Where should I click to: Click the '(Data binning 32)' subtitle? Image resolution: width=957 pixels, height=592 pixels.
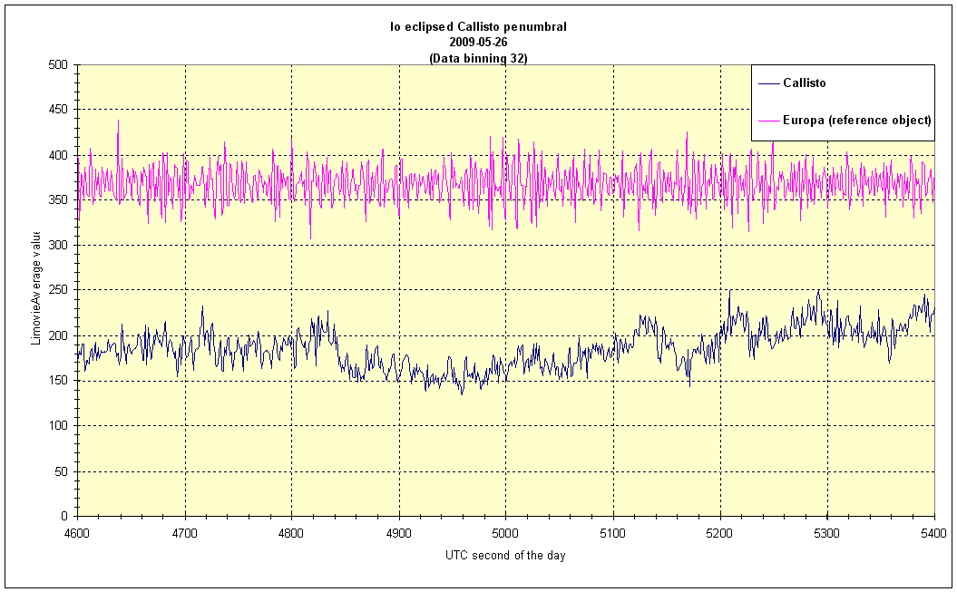479,59
